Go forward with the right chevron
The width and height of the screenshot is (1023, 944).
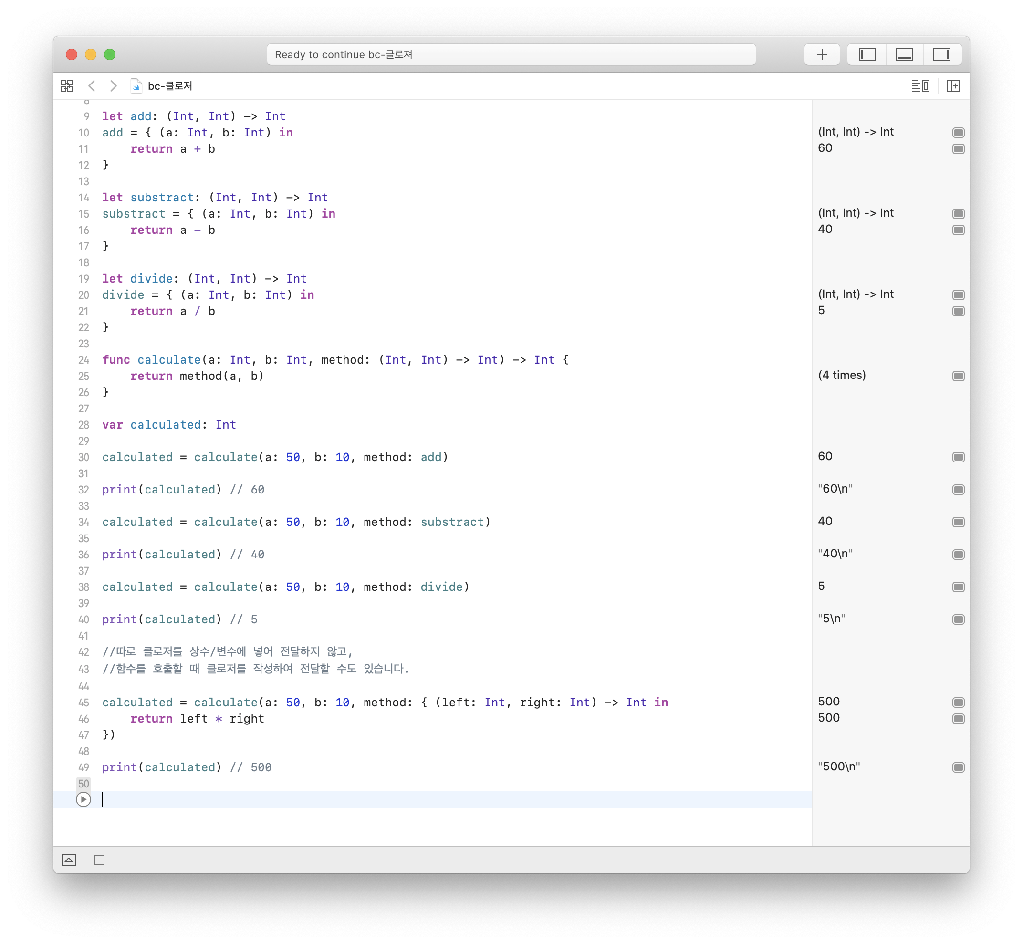[x=114, y=86]
